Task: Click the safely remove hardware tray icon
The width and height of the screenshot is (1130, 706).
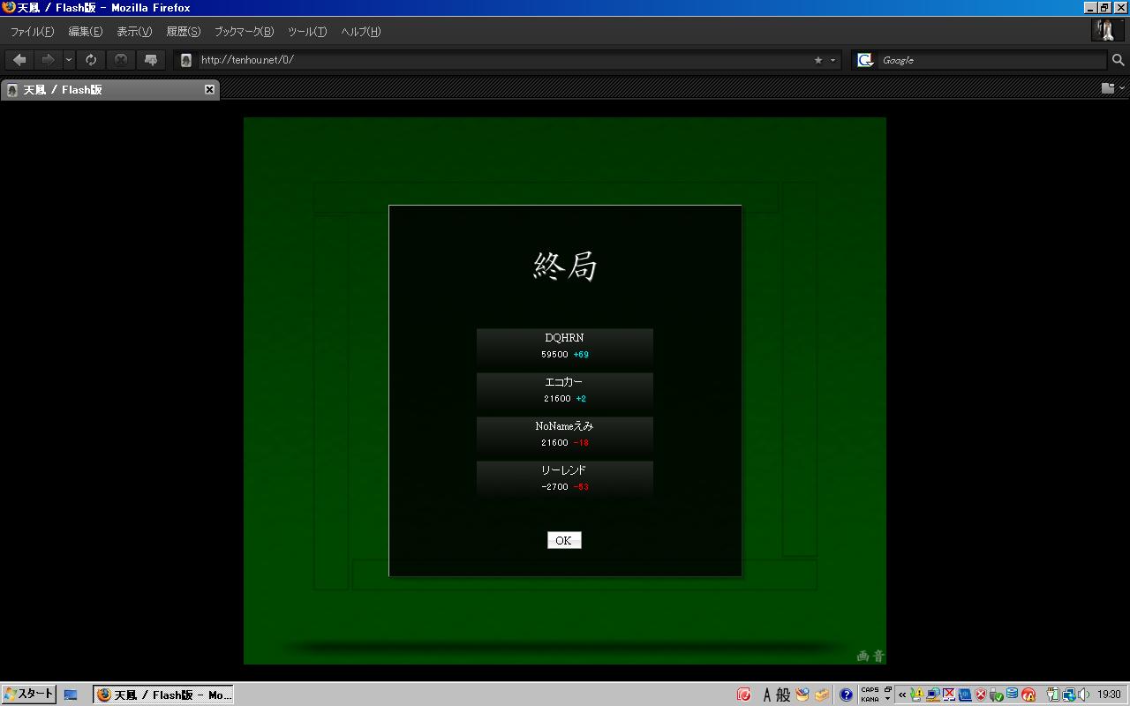Action: (x=997, y=695)
